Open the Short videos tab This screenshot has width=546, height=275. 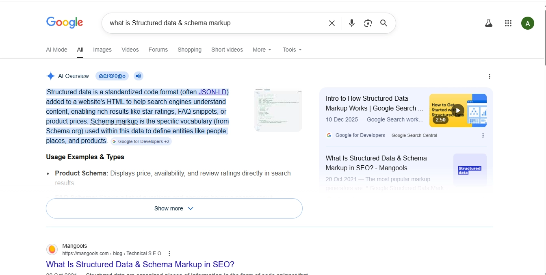point(227,50)
